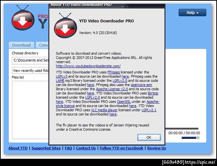Screen dimensions: 217x166
Task: Open the LGPLv3 license link
Action: pos(61,76)
